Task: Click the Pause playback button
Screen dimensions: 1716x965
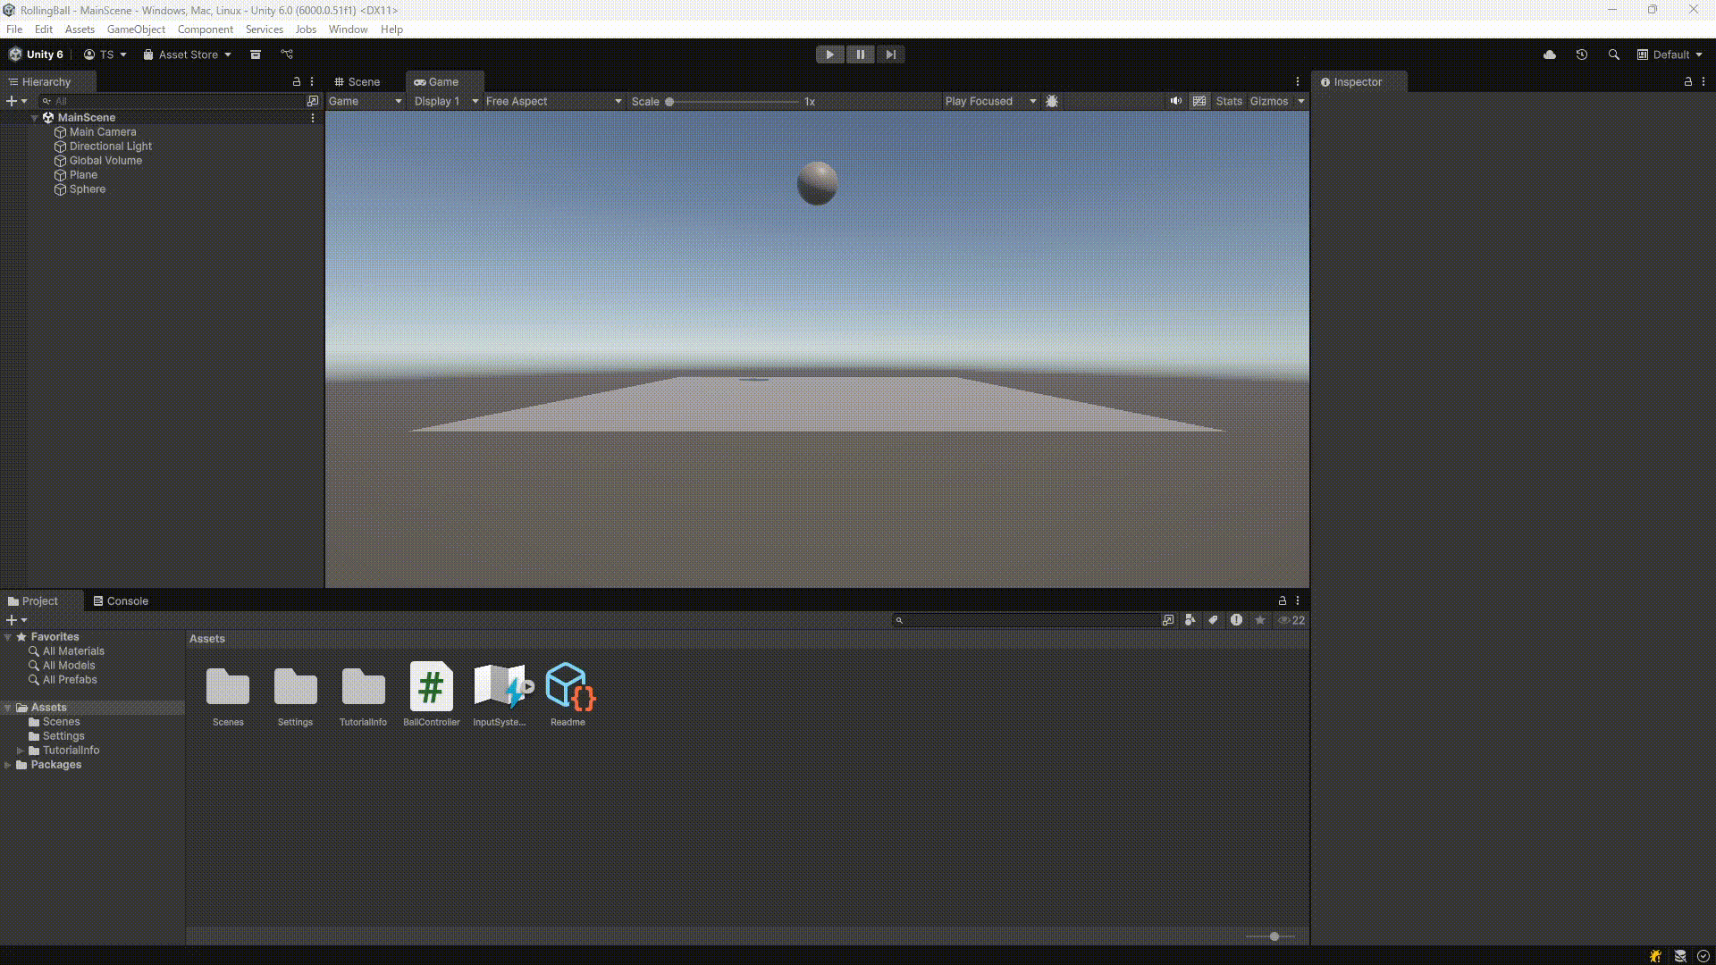Action: (x=860, y=55)
